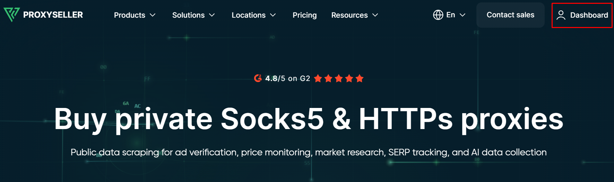Open the Locations menu

(x=249, y=15)
